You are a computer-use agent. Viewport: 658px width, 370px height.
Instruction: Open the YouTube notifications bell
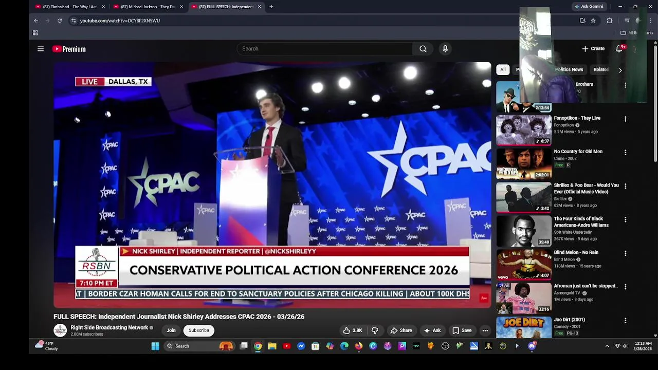click(x=619, y=49)
